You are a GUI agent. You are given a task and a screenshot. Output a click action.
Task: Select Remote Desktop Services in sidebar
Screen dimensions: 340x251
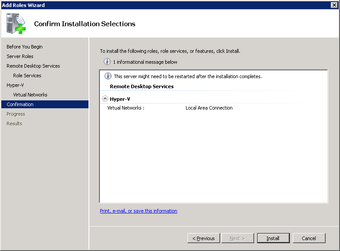[x=33, y=66]
